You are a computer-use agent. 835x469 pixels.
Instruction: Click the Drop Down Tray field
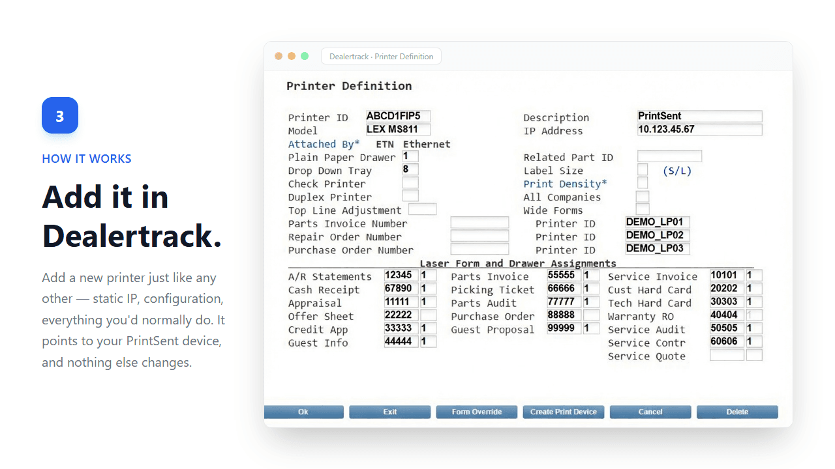pos(410,169)
